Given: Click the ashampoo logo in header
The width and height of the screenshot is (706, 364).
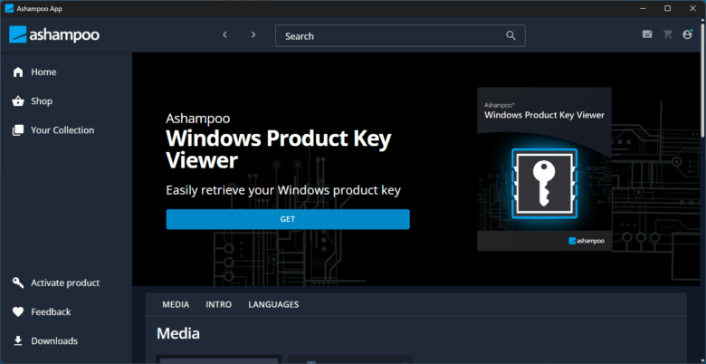Looking at the screenshot, I should click(54, 34).
